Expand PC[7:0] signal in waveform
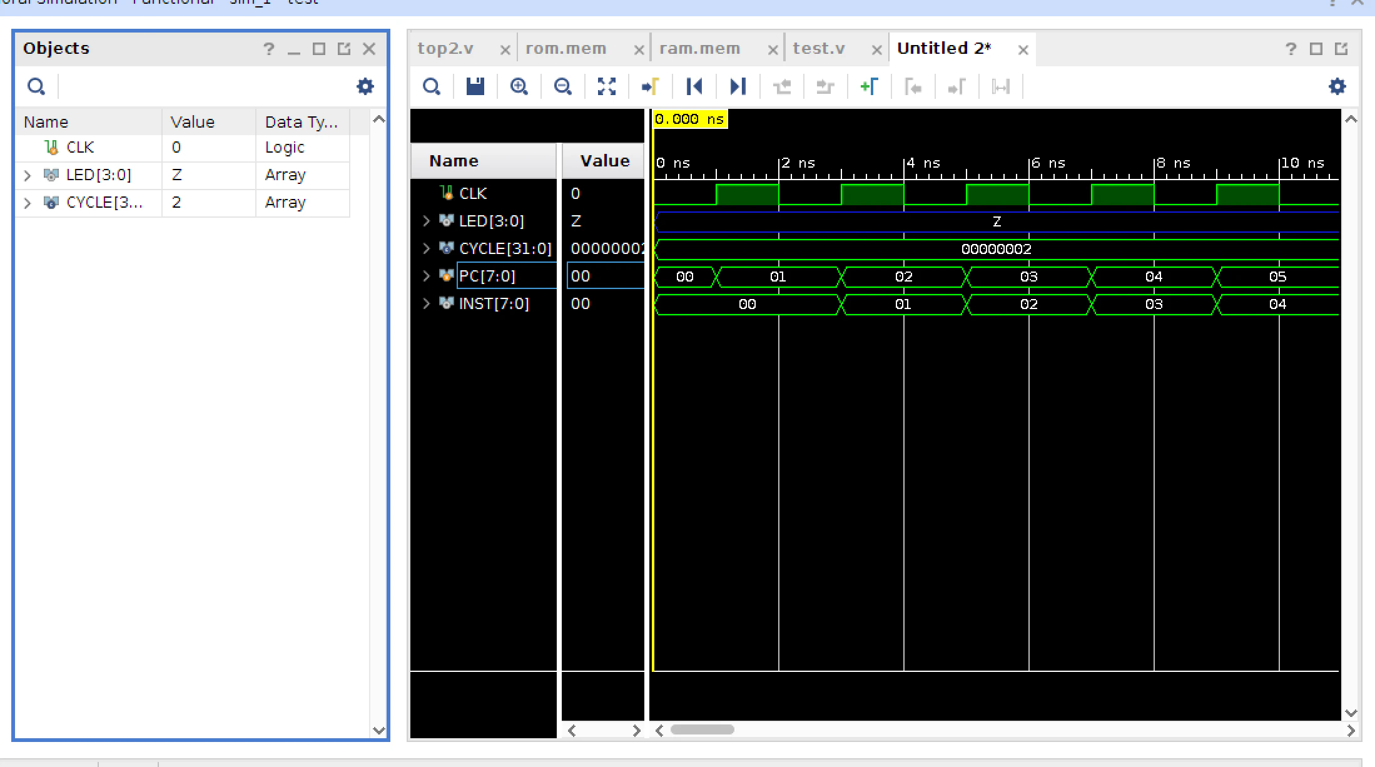The height and width of the screenshot is (767, 1375). pyautogui.click(x=427, y=276)
